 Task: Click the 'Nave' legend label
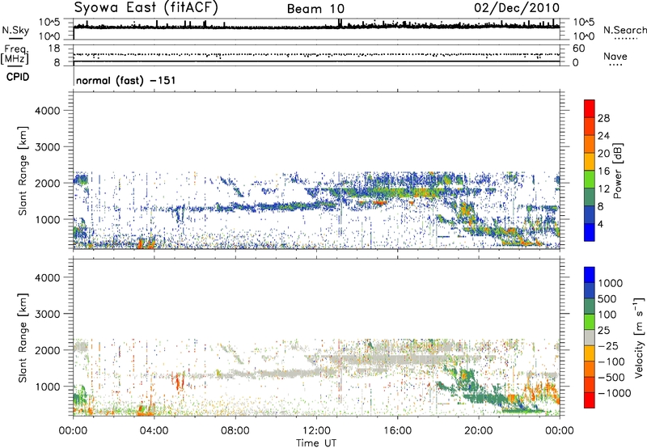[x=615, y=57]
